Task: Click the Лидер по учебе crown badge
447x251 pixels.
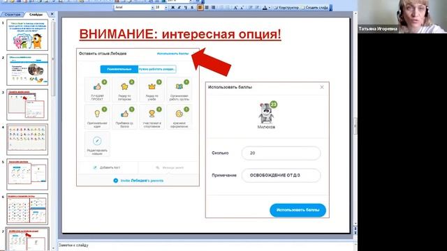Action: coord(152,89)
